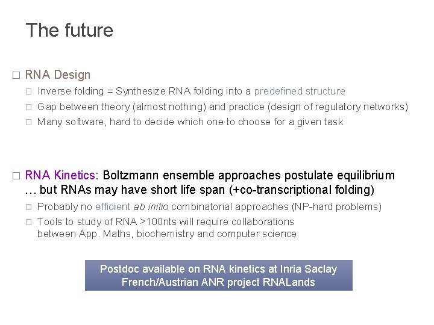Click the RNA Design heading text

point(58,75)
